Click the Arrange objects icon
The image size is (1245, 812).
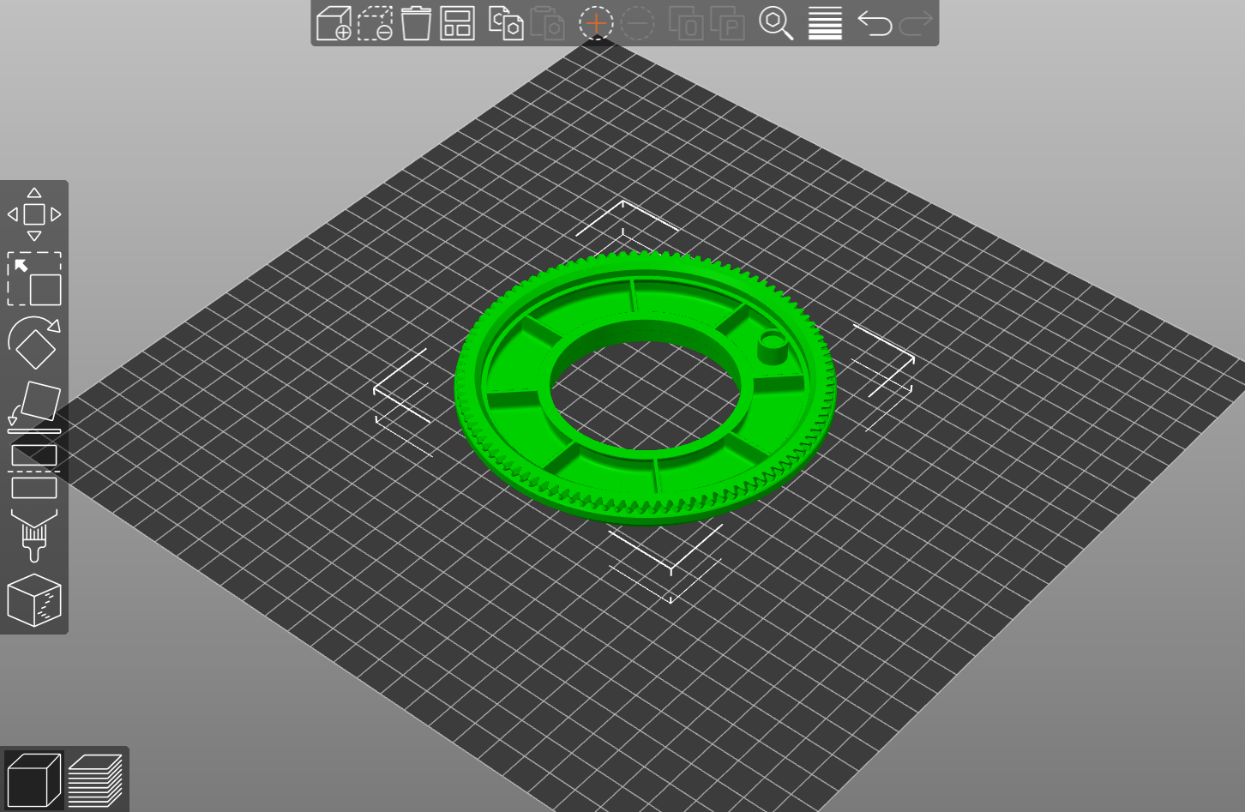[457, 23]
